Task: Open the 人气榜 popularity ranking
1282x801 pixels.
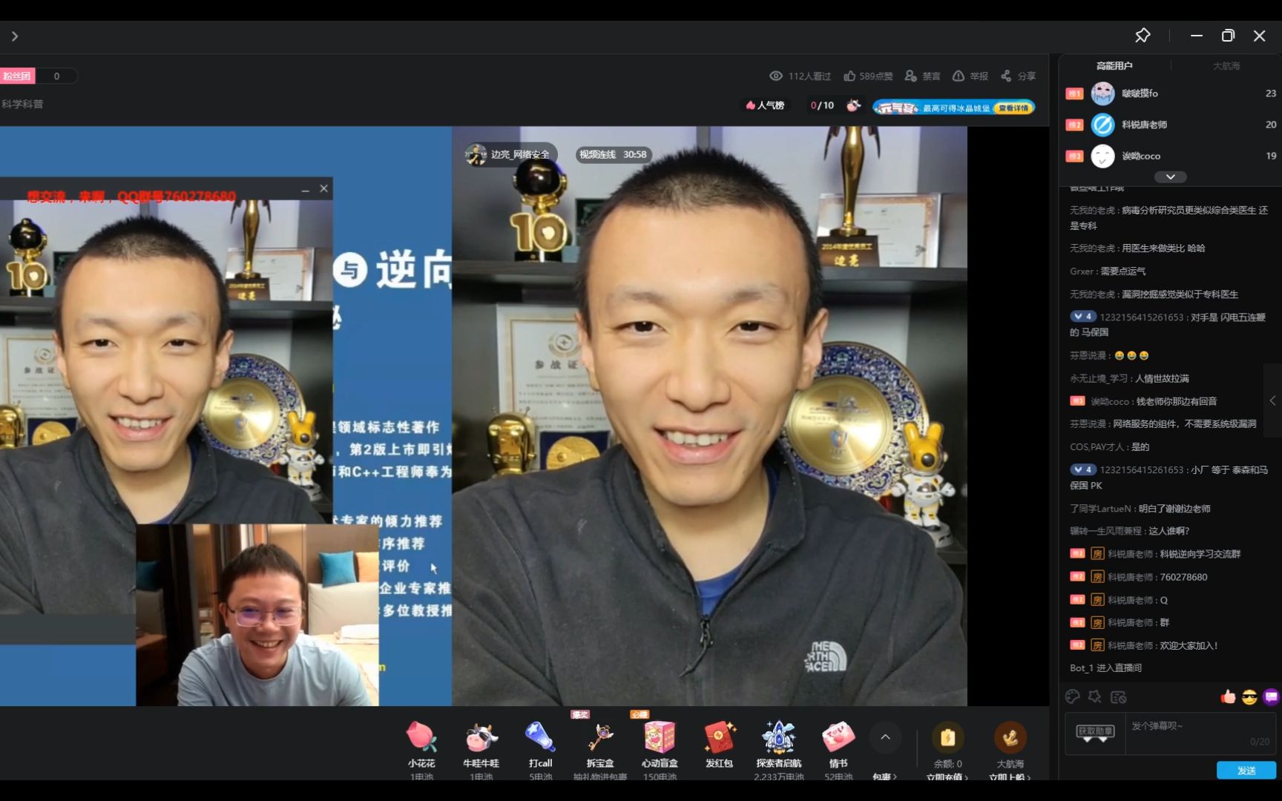Action: click(x=764, y=105)
